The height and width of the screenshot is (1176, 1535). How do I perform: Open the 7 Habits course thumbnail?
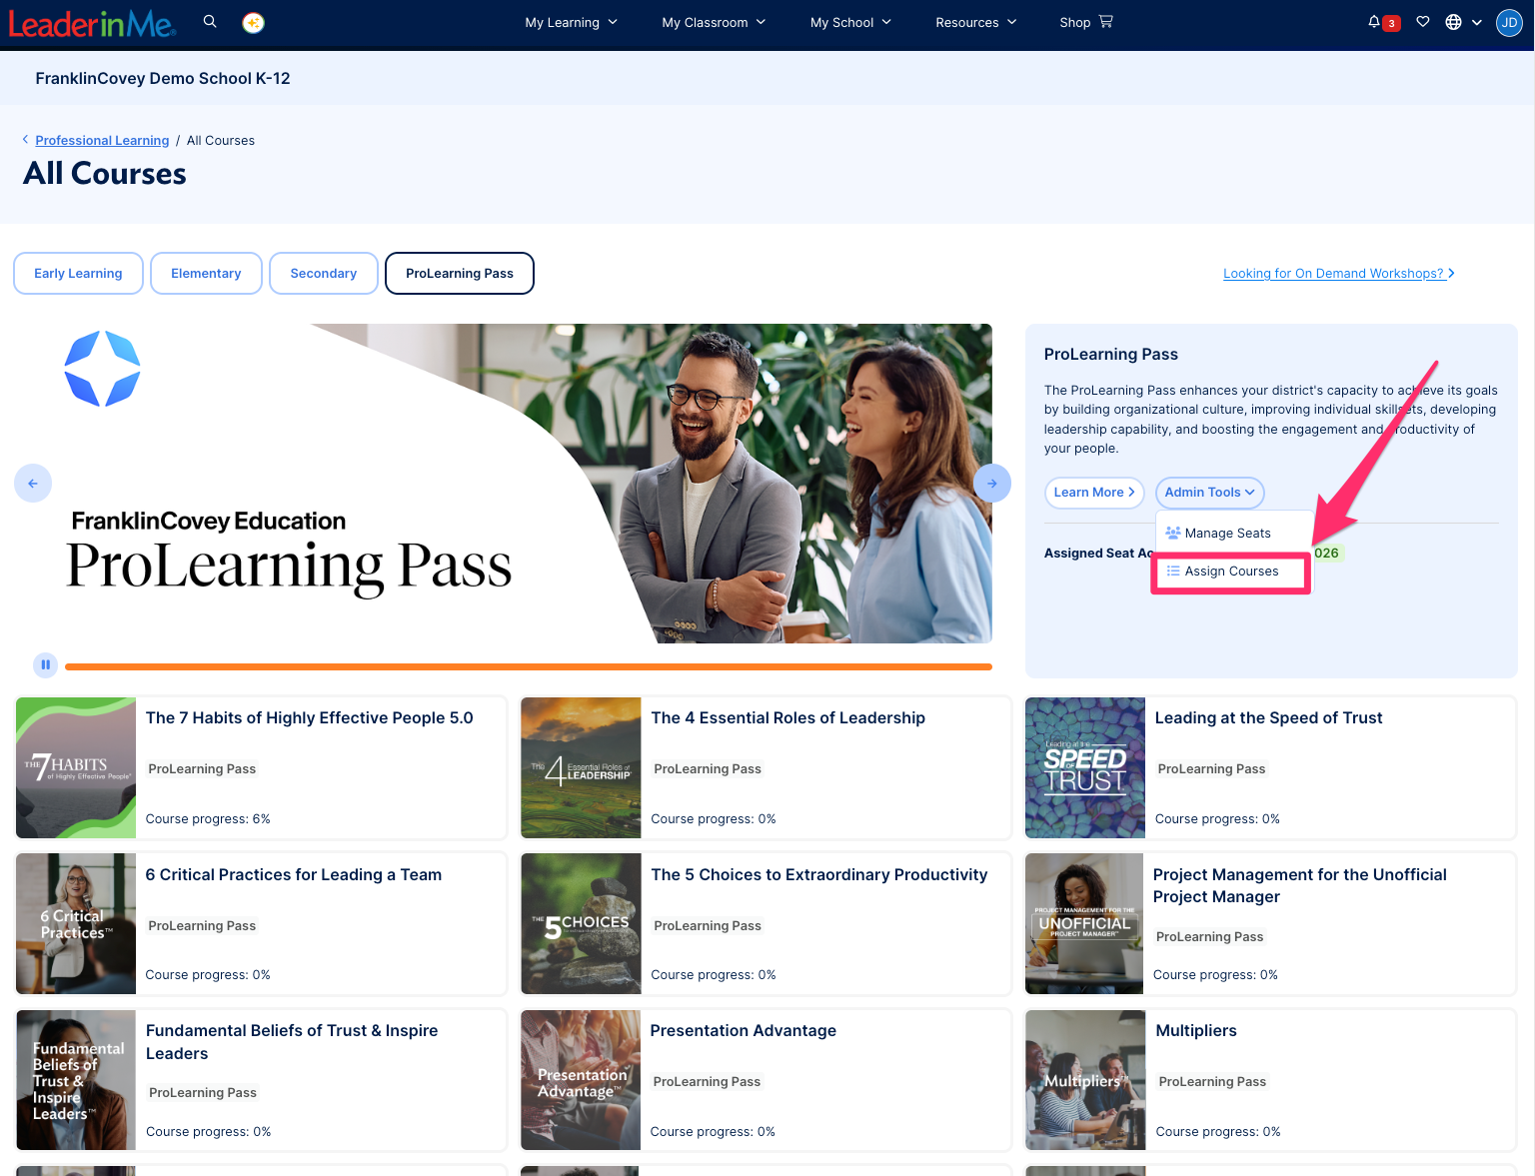pos(76,767)
